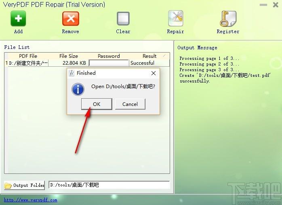This screenshot has height=205, width=282.
Task: Click the 'Processing page 1 of 3' message
Action: click(209, 58)
